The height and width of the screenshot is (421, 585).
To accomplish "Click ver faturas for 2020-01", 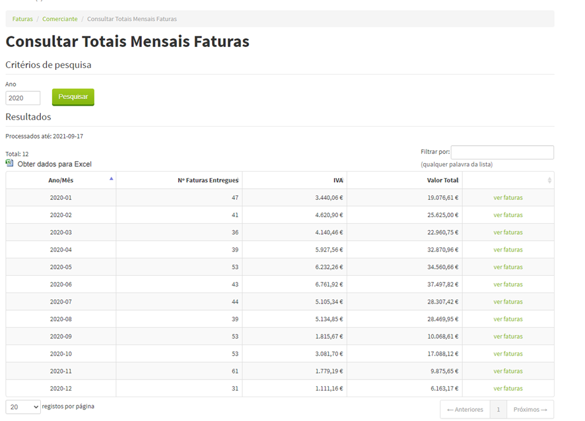I will coord(508,197).
